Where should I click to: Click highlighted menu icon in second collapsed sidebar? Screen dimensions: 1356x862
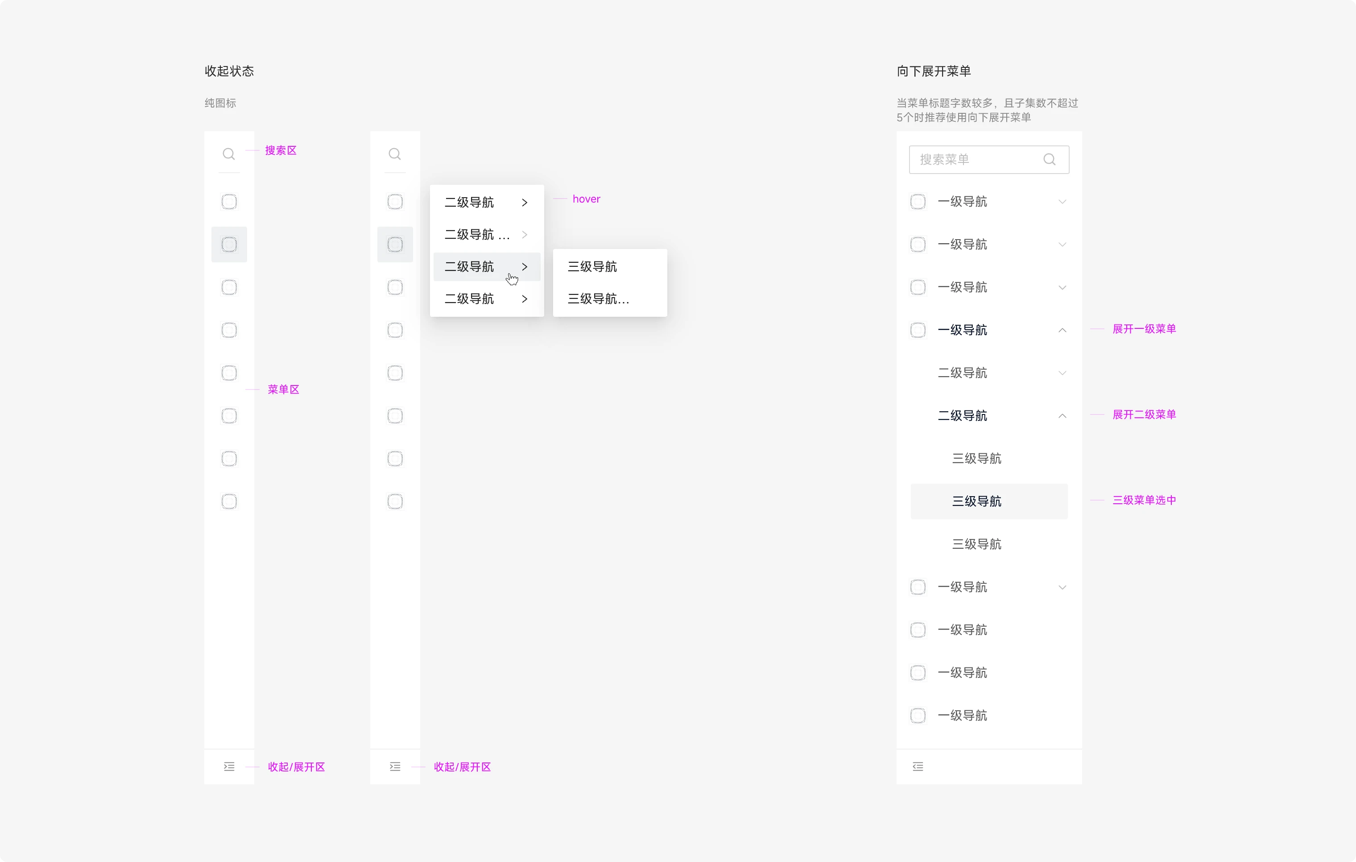[395, 245]
